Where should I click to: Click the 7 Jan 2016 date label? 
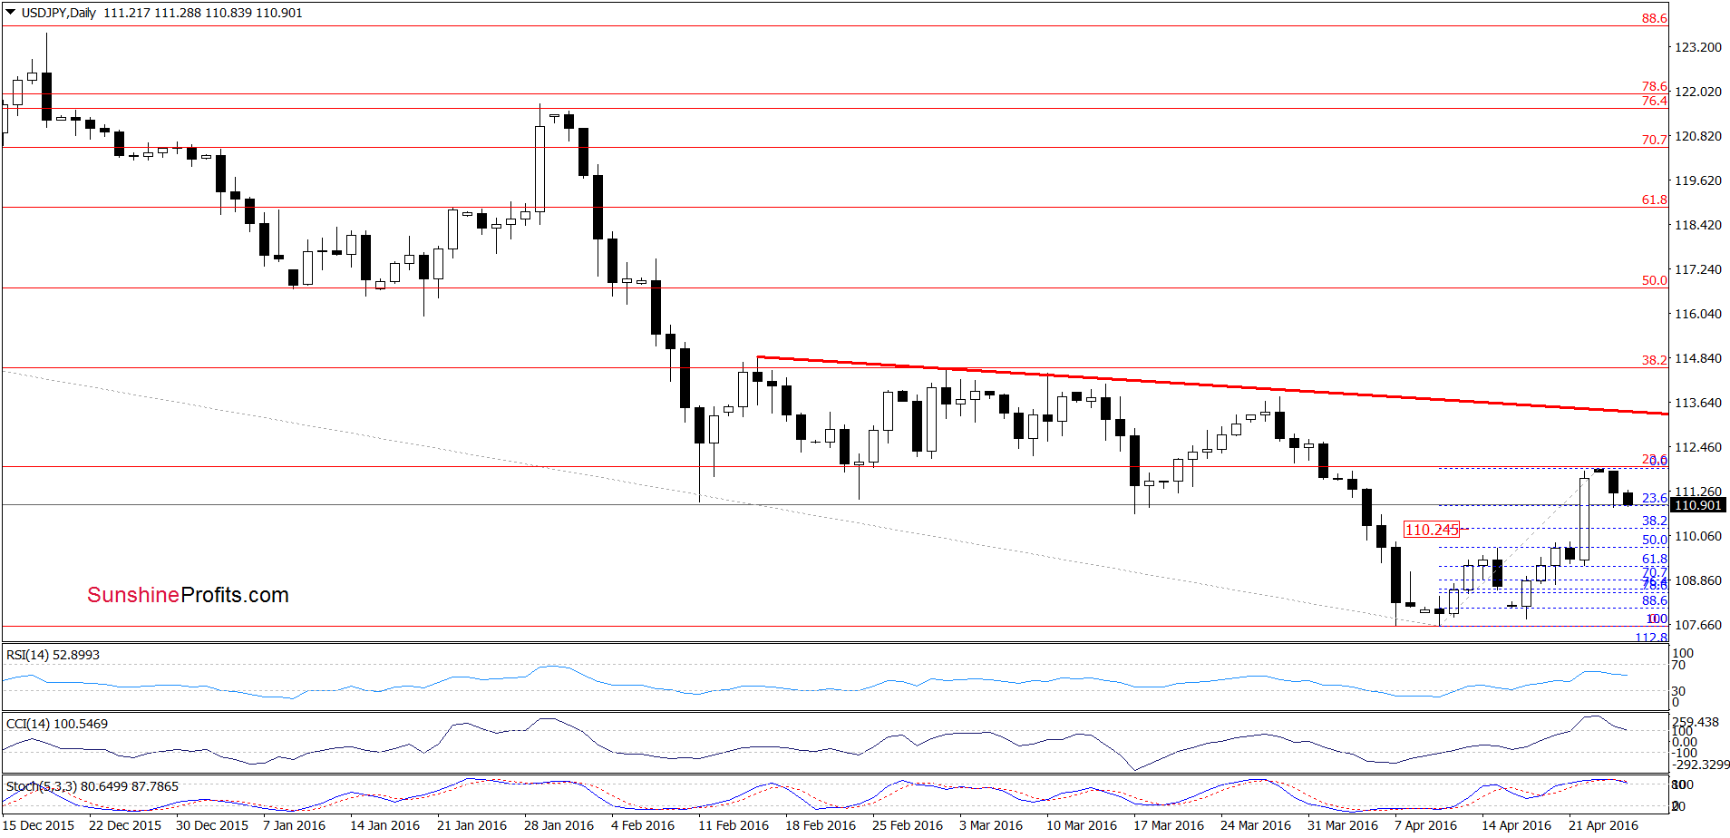[x=294, y=825]
